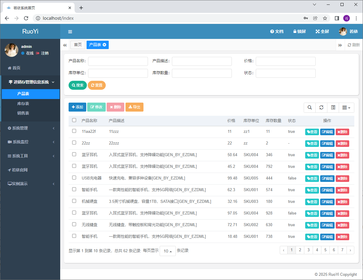363x280 pixels.
Task: Click the blue 添加 button
Action: [x=77, y=107]
